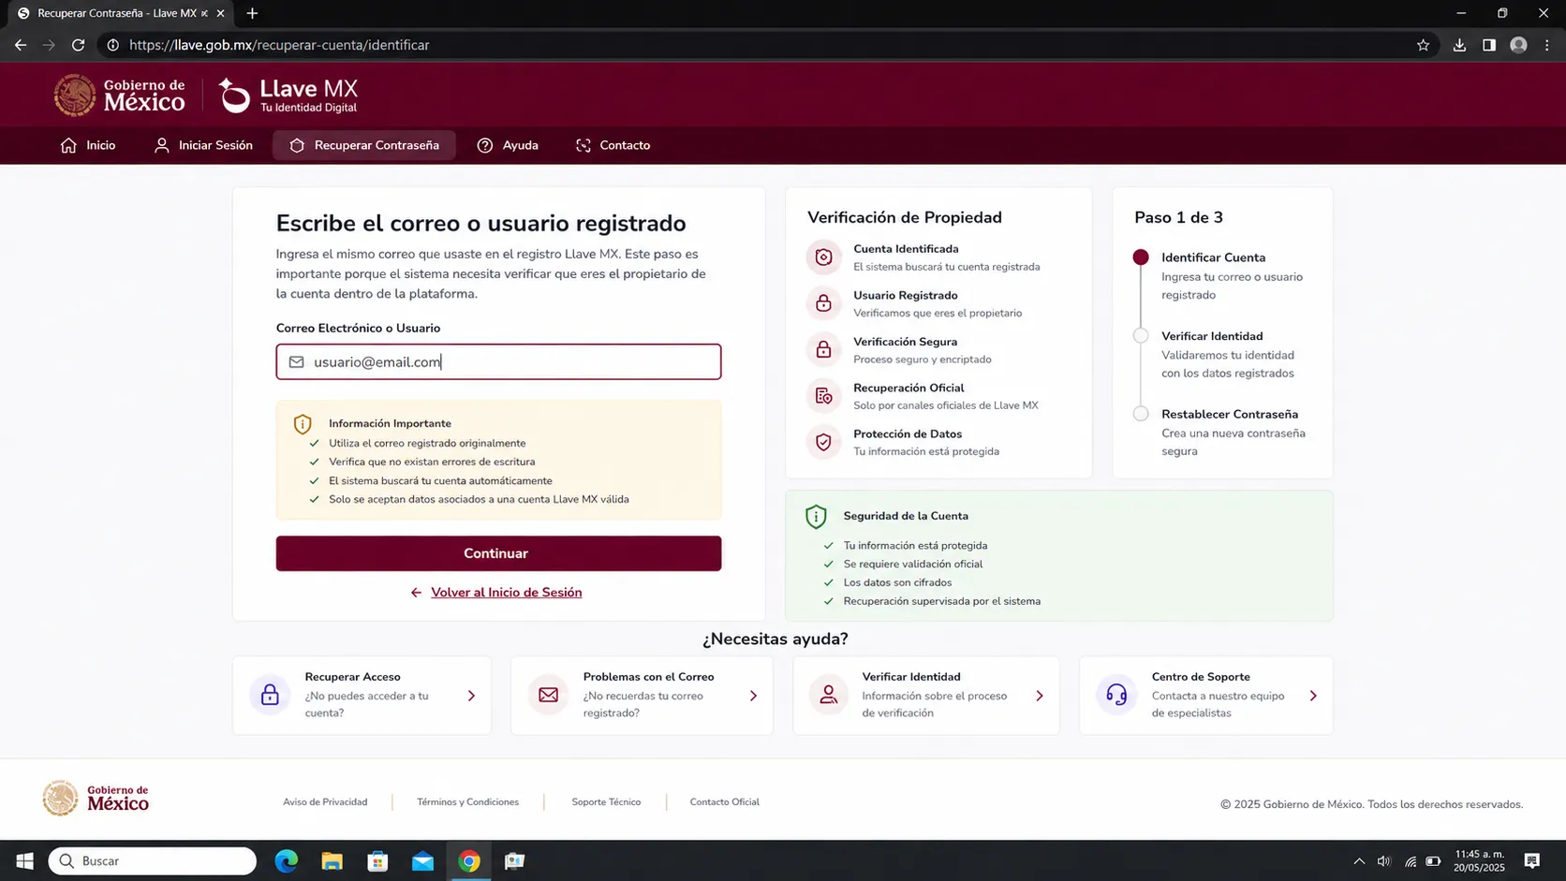Open the notification center icon
The image size is (1566, 881).
[x=1532, y=860]
